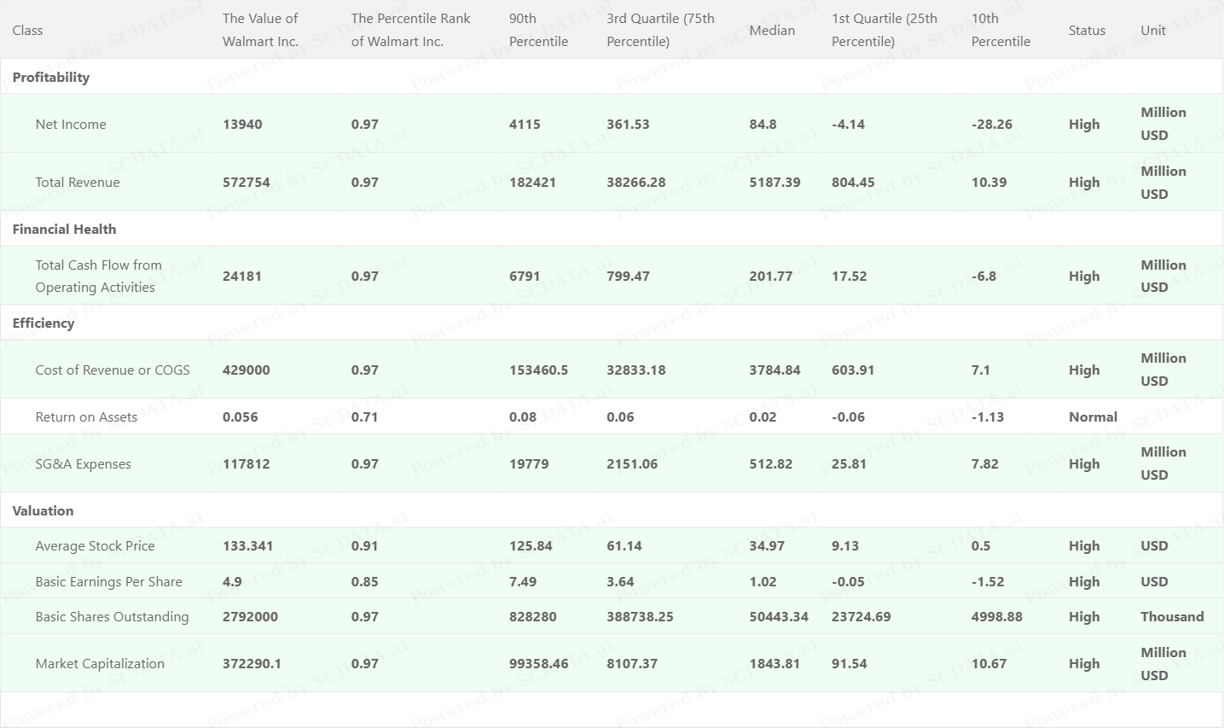
Task: Click the Status column header
Action: [1087, 30]
